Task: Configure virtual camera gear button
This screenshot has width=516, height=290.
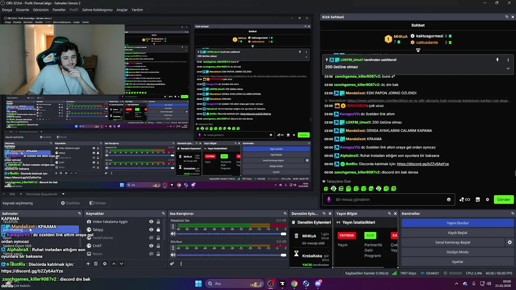Action: [510, 242]
